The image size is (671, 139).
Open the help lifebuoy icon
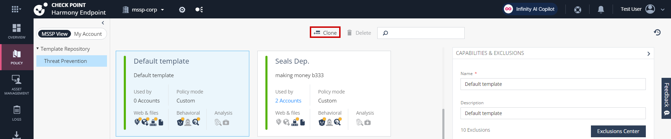pyautogui.click(x=578, y=9)
